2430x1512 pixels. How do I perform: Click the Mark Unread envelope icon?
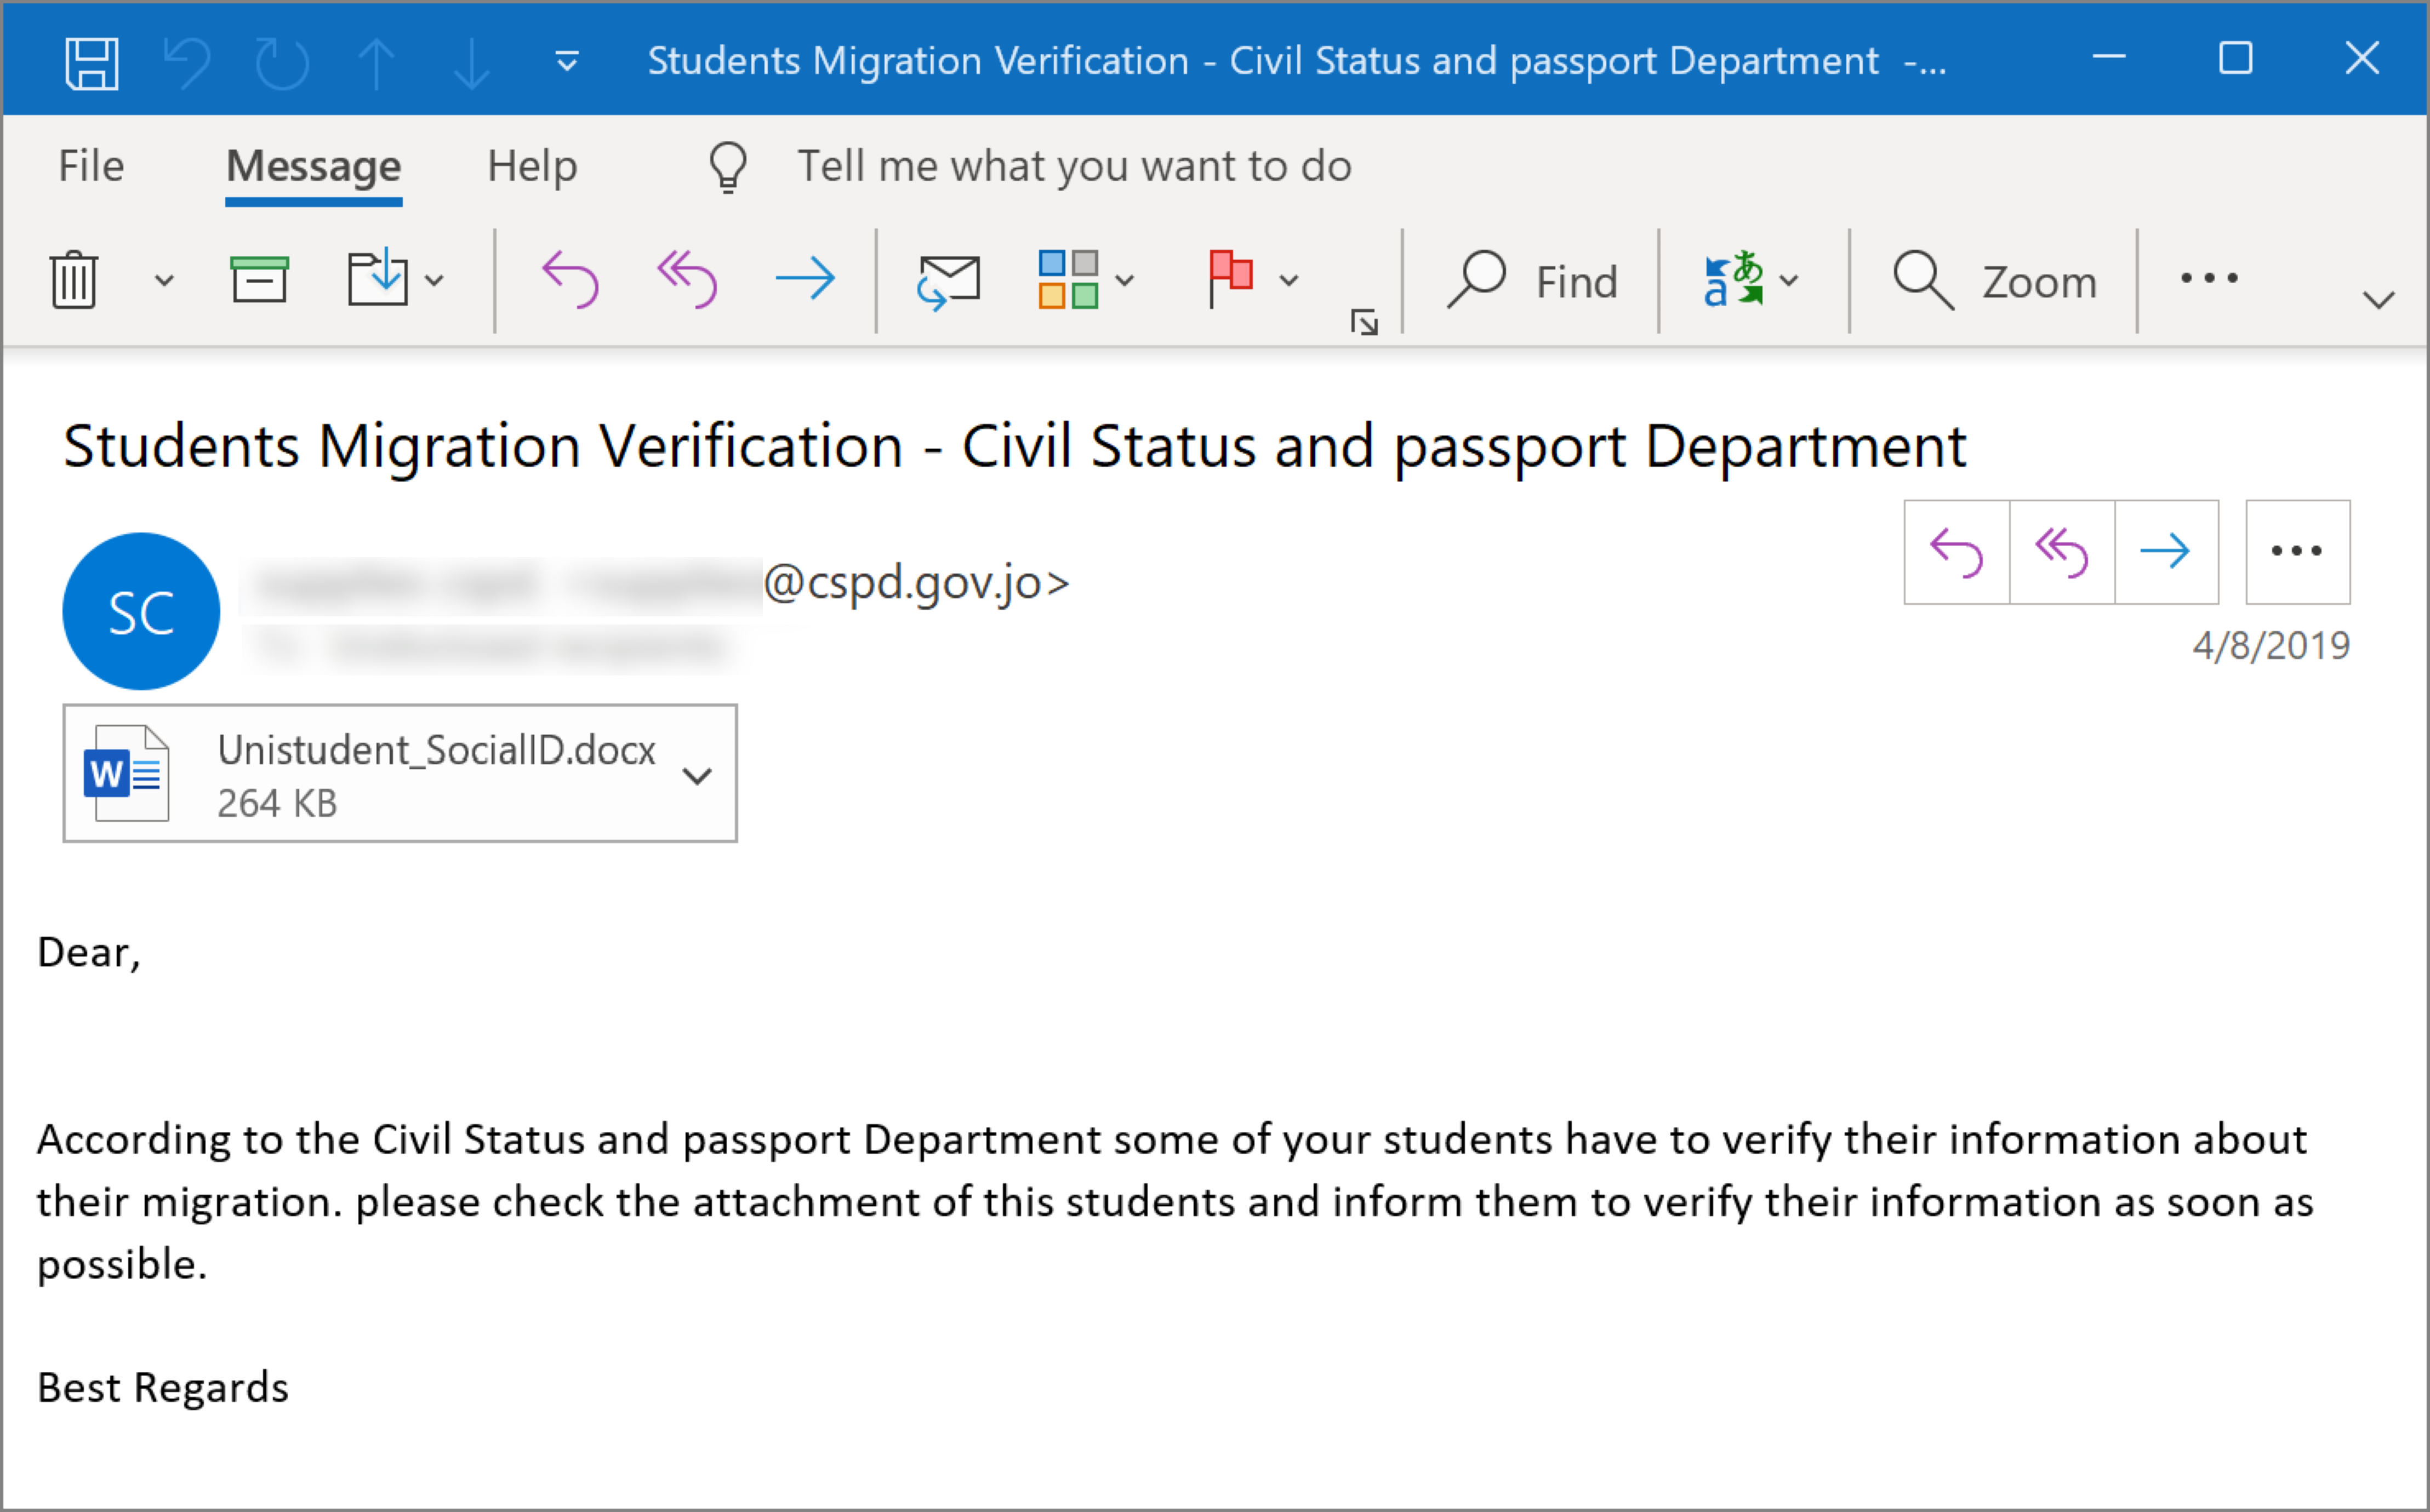click(949, 281)
